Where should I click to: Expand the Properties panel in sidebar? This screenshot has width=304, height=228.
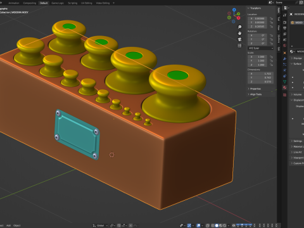click(x=255, y=89)
